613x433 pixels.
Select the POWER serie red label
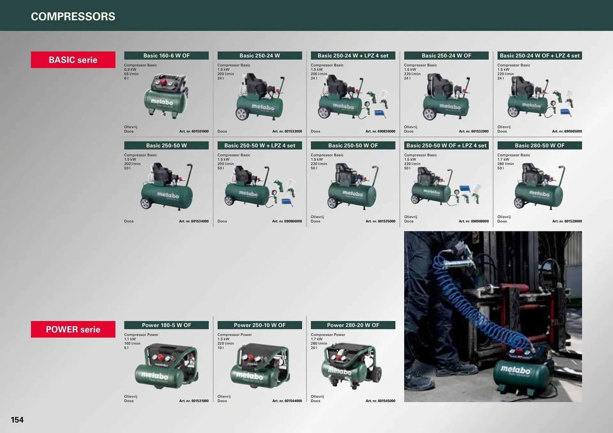pyautogui.click(x=73, y=329)
